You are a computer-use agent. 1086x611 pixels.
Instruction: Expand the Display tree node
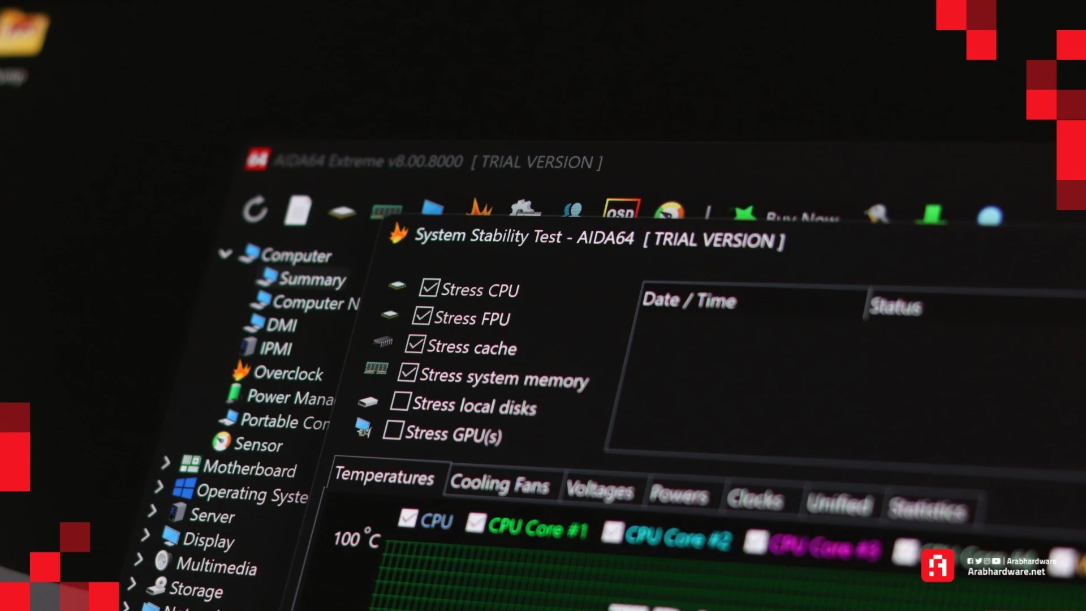tap(145, 535)
